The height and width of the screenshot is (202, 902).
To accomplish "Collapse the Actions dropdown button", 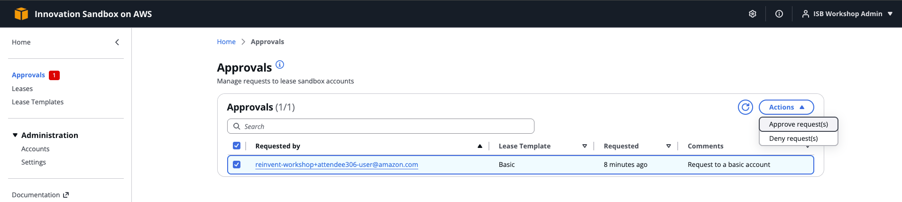I will point(786,107).
